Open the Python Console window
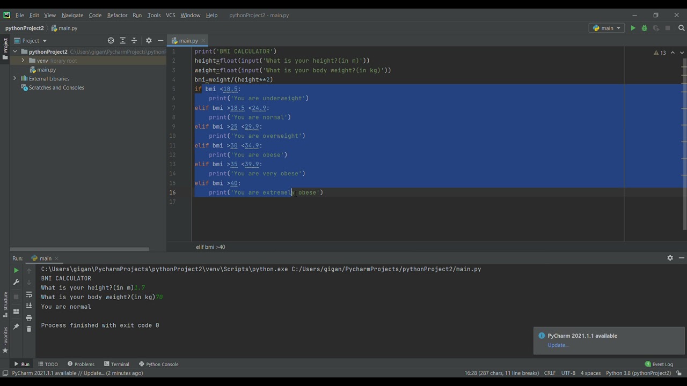 (158, 365)
